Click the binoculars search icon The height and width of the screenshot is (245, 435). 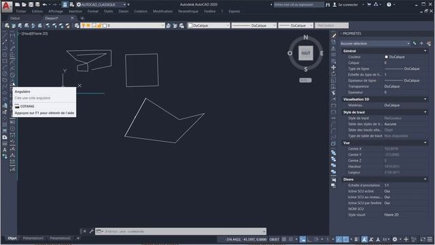[328, 5]
